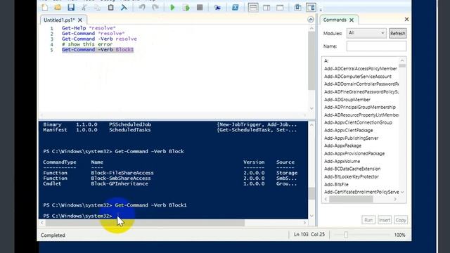Click Block-GPInheritance in console output
The height and width of the screenshot is (253, 450).
click(x=120, y=183)
